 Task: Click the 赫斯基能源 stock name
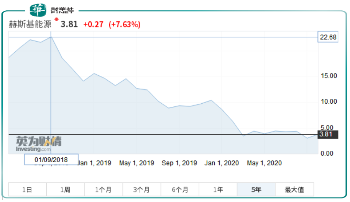pos(30,24)
